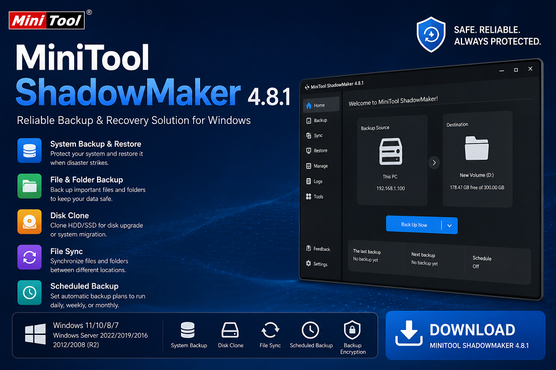The image size is (556, 370).
Task: Open Restore in the ShadowMaker sidebar
Action: 317,151
